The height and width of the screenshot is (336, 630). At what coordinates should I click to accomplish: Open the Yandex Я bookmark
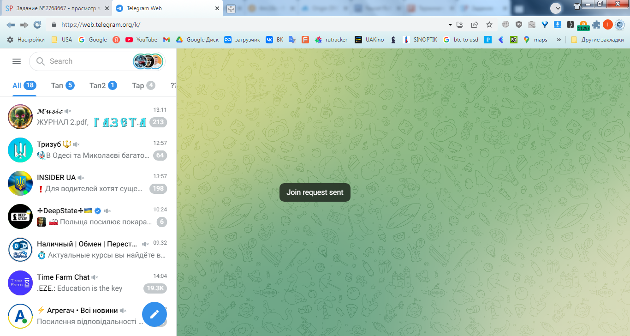point(116,40)
